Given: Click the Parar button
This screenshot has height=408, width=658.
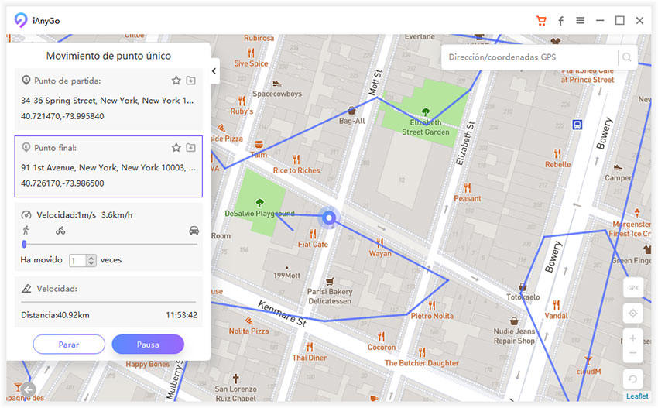Looking at the screenshot, I should point(69,345).
